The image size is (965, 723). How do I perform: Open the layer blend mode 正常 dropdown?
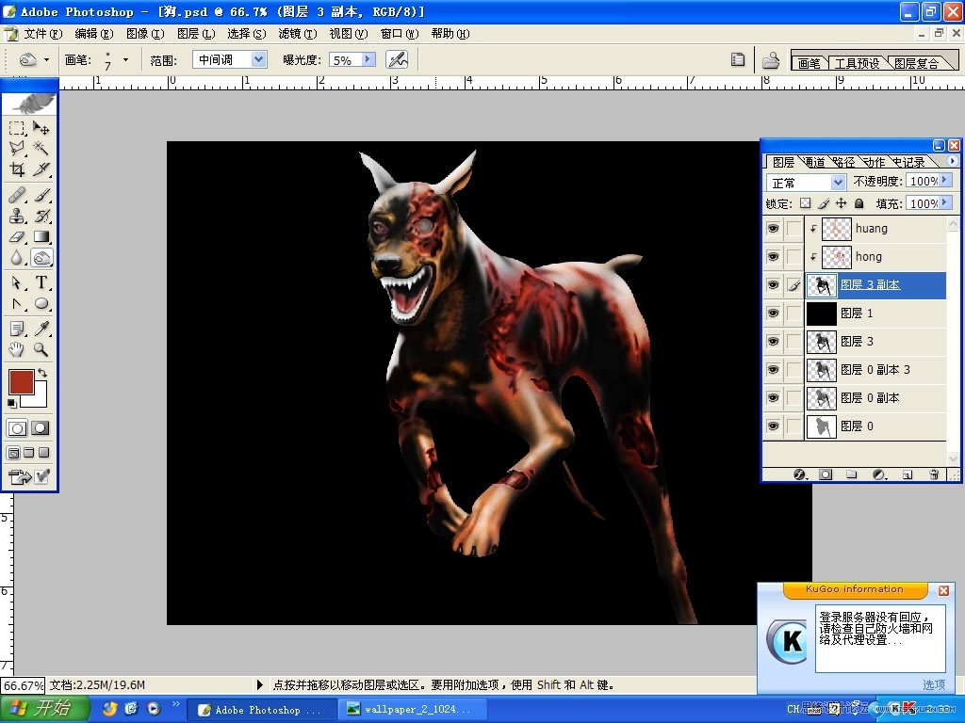click(806, 183)
